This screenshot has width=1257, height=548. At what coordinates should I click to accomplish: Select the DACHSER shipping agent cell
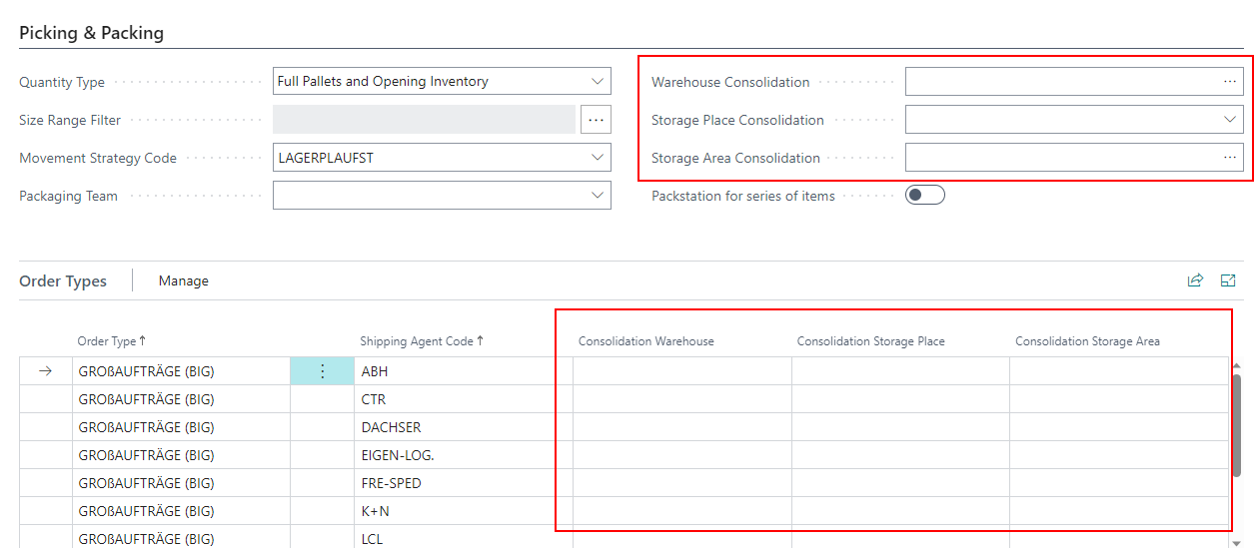click(392, 427)
